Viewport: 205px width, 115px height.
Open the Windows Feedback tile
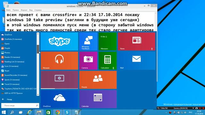tap(88, 41)
